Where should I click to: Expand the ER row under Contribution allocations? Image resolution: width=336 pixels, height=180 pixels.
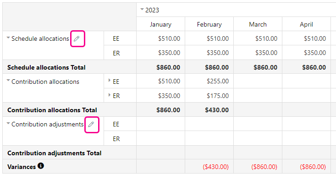[110, 95]
